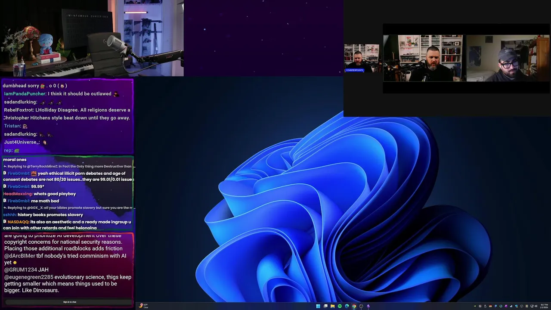Open OBS Studio from the taskbar

[361, 306]
